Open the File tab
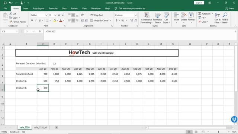 5,9
